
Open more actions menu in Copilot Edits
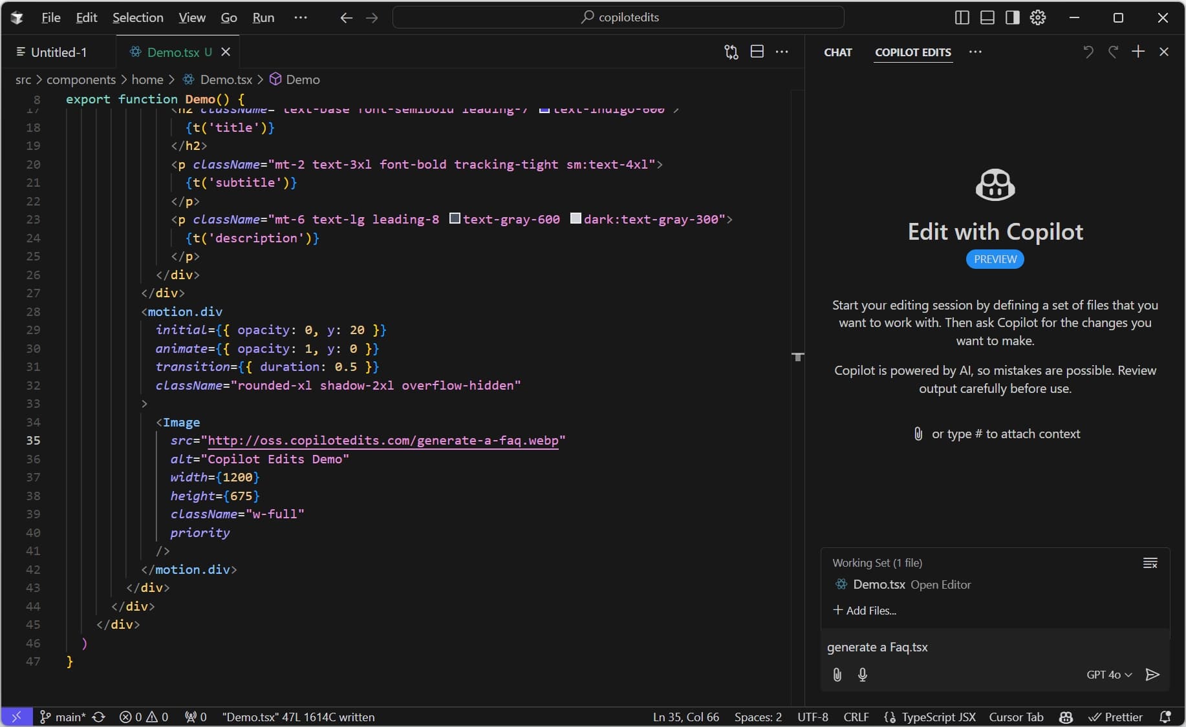(976, 52)
